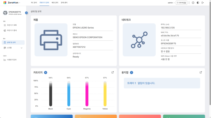This screenshot has height=118, width=211.
Task: Collapse the sidebar with chevron button
Action: point(27,13)
